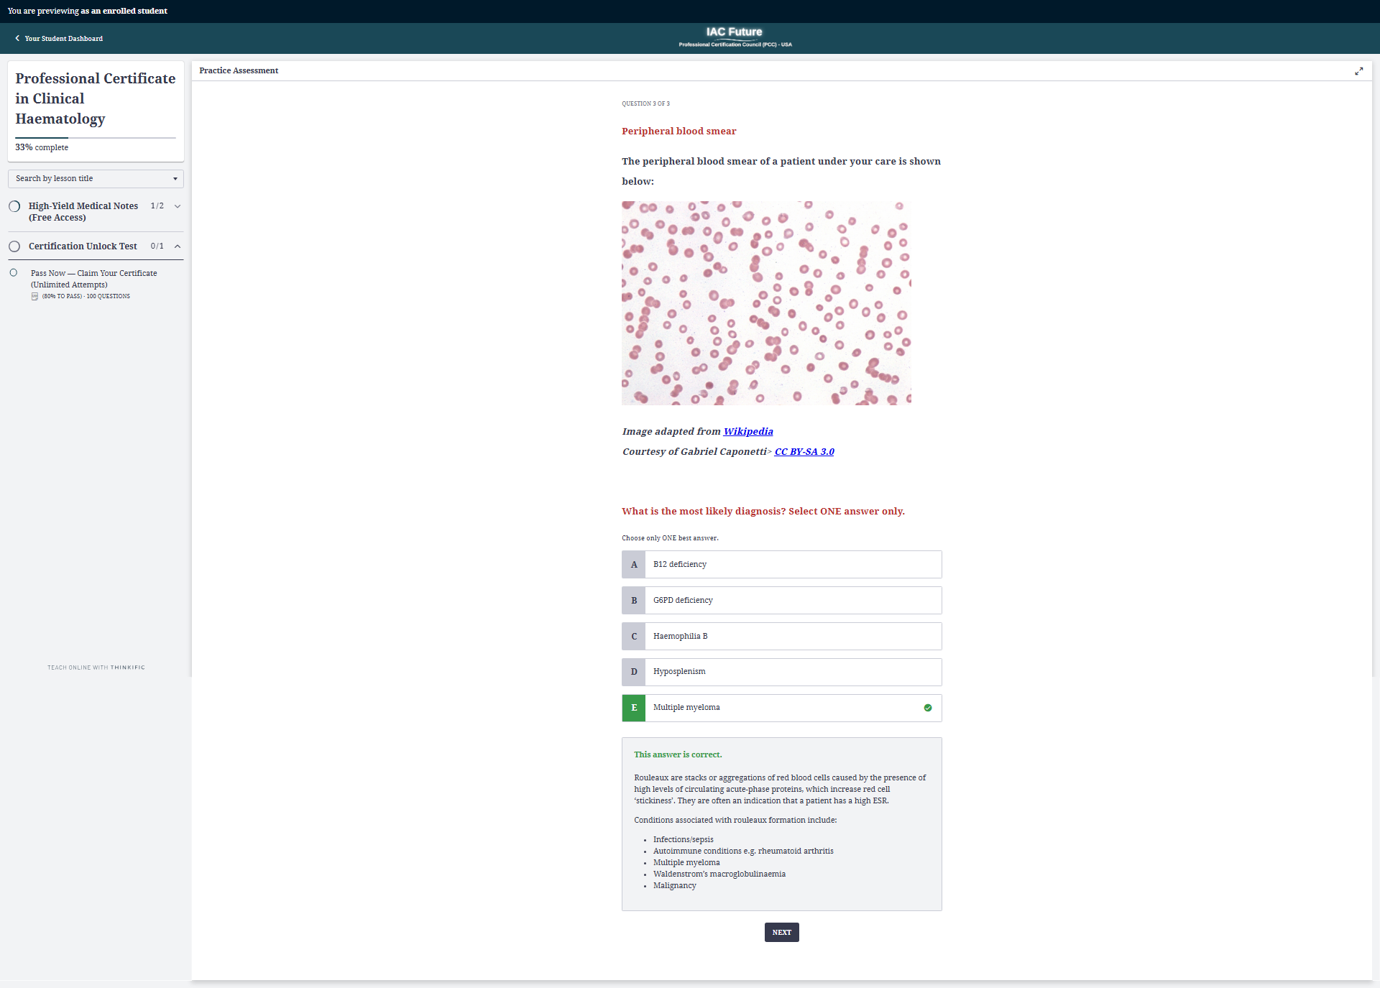The height and width of the screenshot is (988, 1380).
Task: Open the Wikipedia image source link
Action: (747, 432)
